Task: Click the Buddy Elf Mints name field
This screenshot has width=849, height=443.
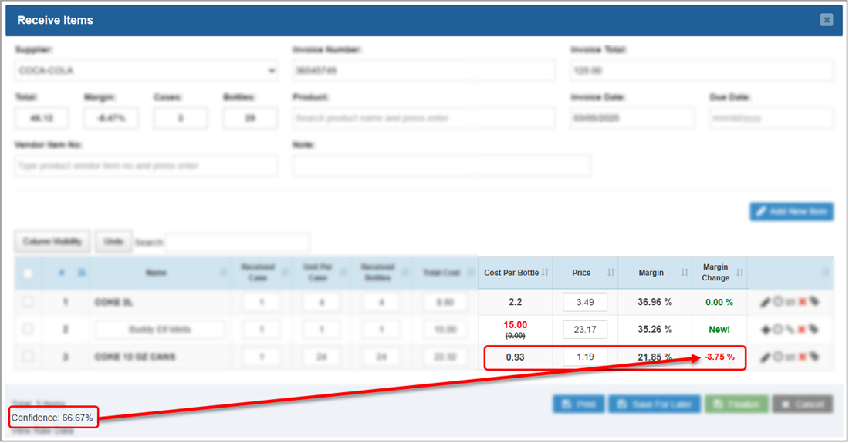Action: 160,330
